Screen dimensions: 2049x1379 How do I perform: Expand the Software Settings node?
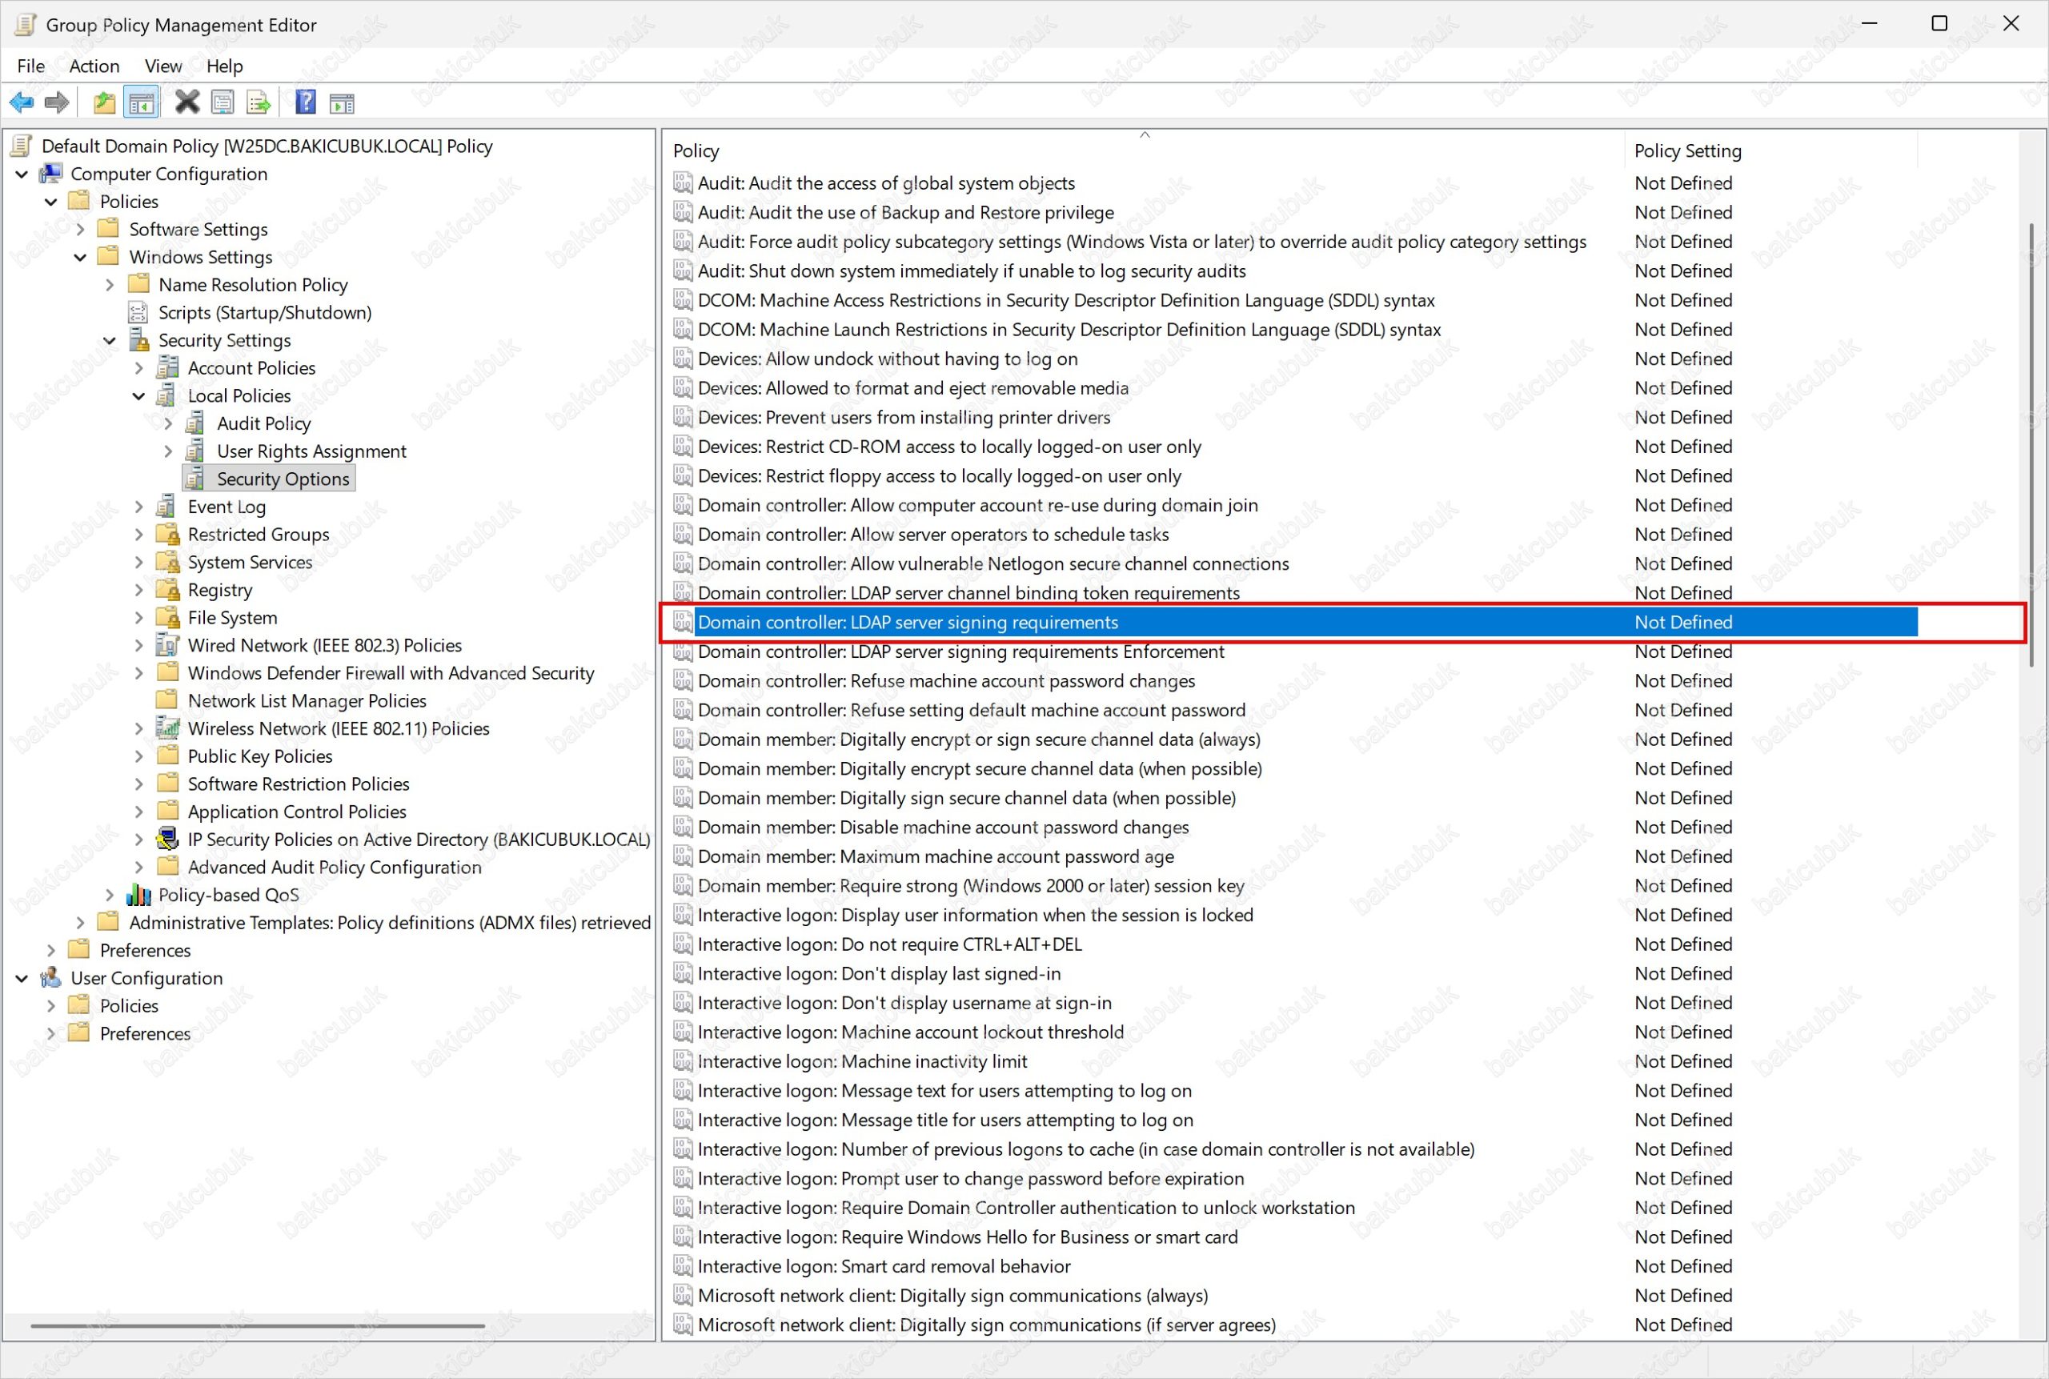click(80, 230)
